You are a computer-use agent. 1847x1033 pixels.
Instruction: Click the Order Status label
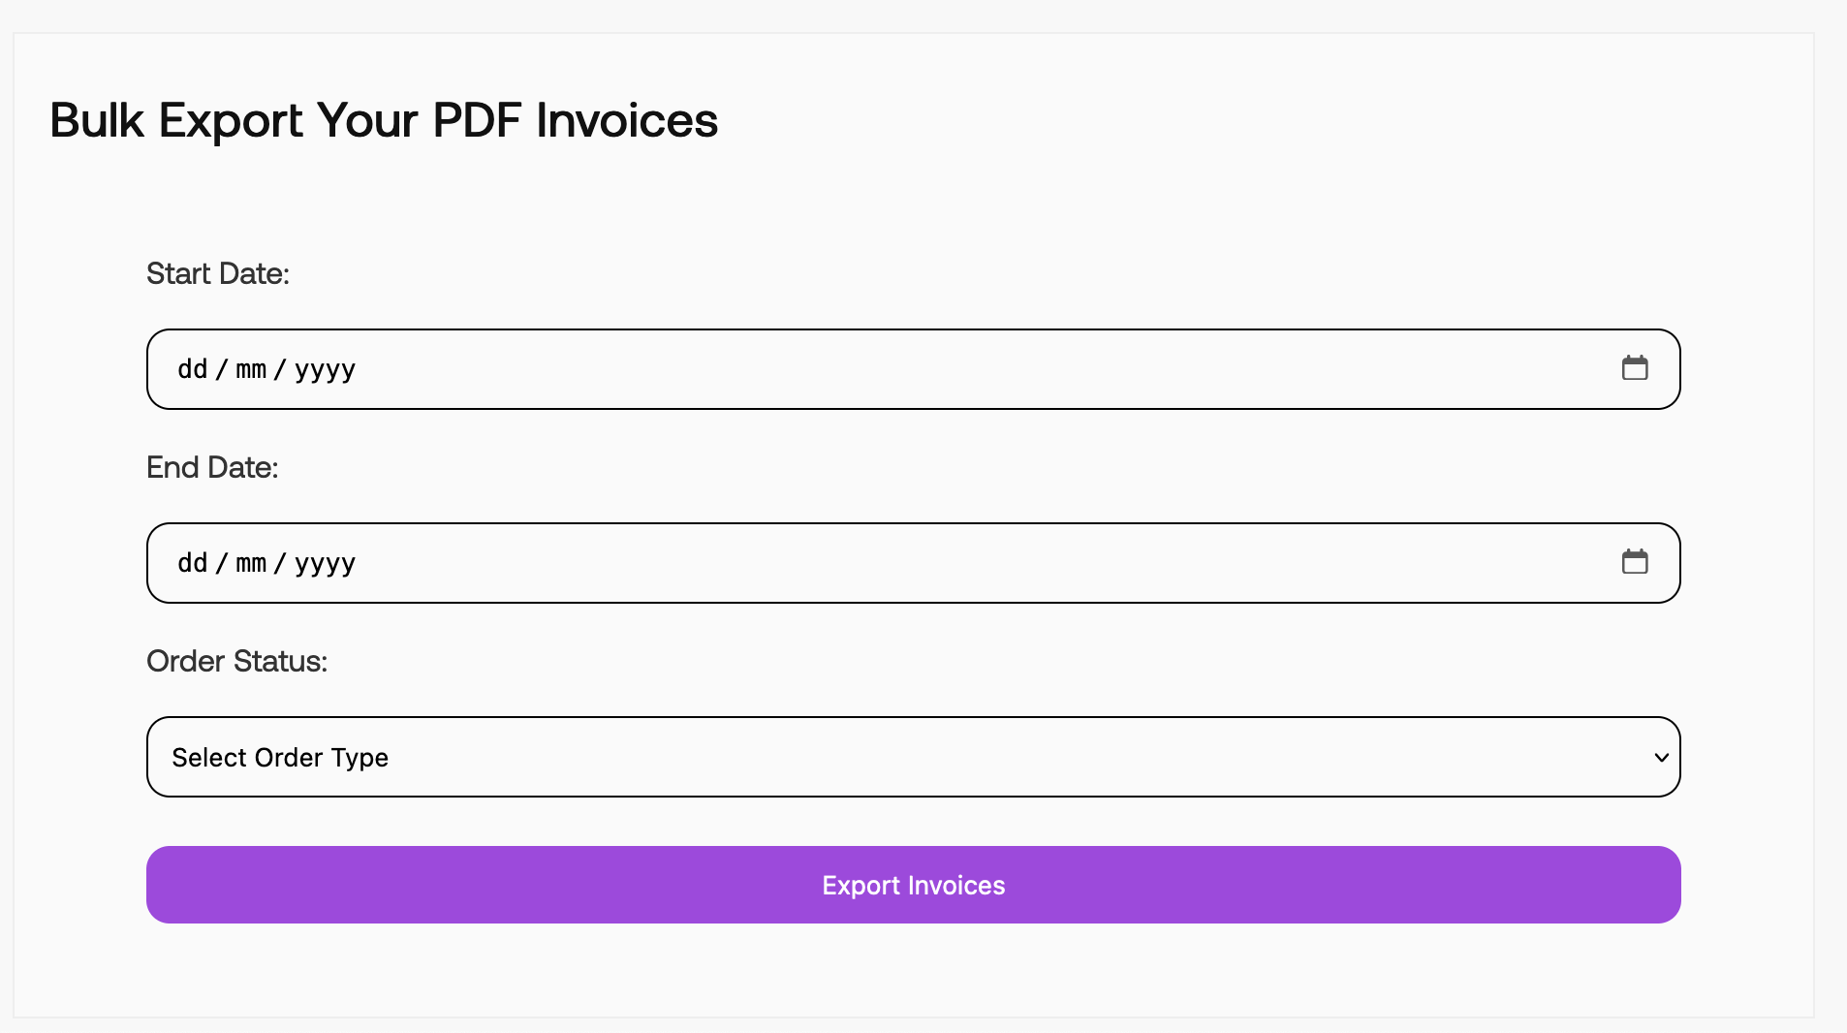coord(237,661)
